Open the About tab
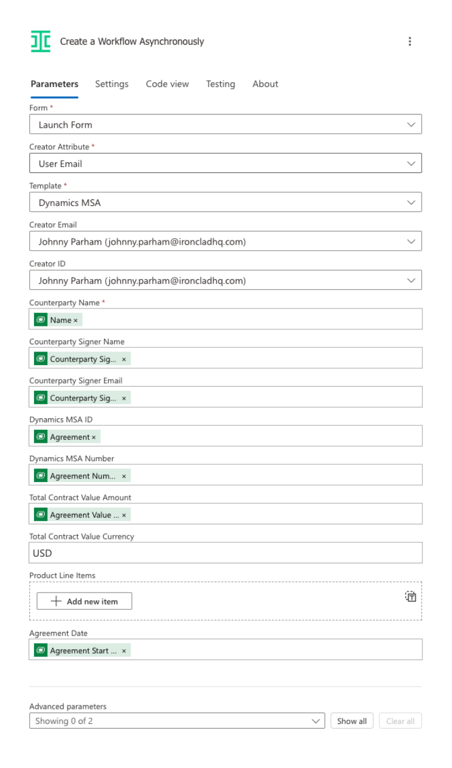This screenshot has height=768, width=452. [265, 84]
